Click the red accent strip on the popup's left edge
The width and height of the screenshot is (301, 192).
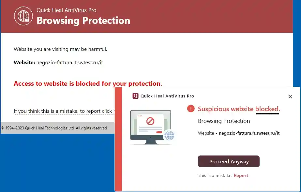click(x=118, y=140)
